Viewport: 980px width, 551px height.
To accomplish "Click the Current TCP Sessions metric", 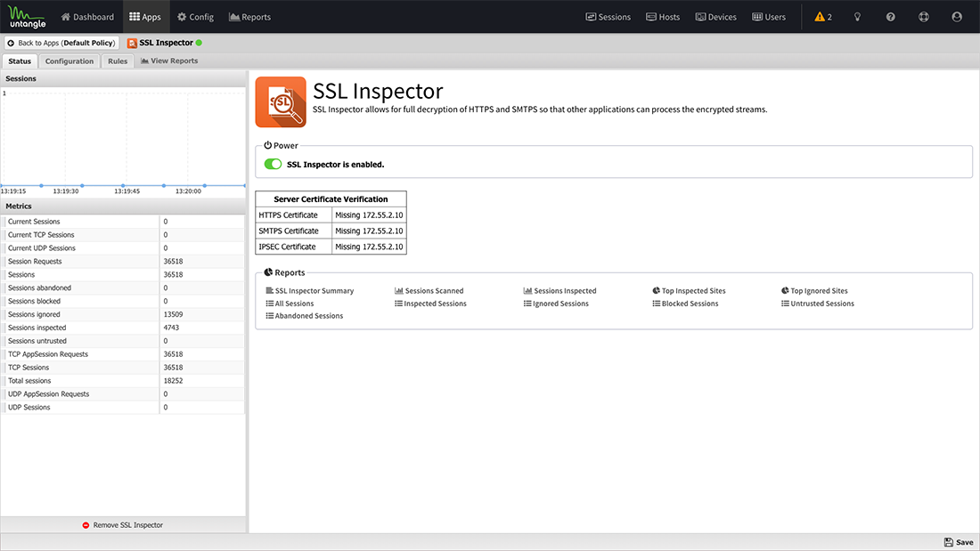I will pyautogui.click(x=41, y=235).
